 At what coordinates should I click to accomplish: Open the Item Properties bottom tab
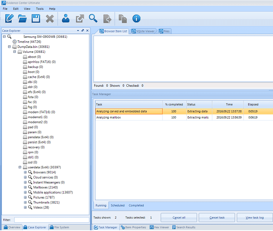click(x=133, y=227)
